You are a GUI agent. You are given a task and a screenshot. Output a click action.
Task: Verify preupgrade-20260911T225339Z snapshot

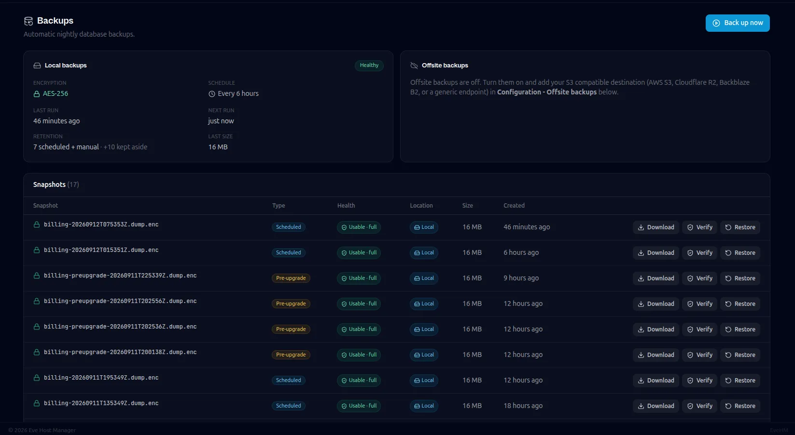click(x=700, y=278)
